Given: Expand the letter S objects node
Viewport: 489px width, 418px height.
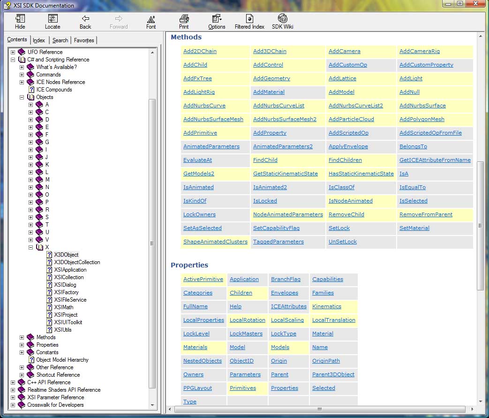Looking at the screenshot, I should [30, 217].
